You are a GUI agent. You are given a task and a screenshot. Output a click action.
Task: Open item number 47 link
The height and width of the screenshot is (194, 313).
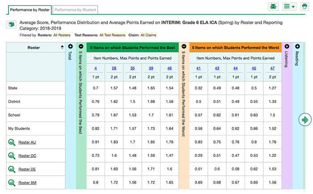point(272,68)
